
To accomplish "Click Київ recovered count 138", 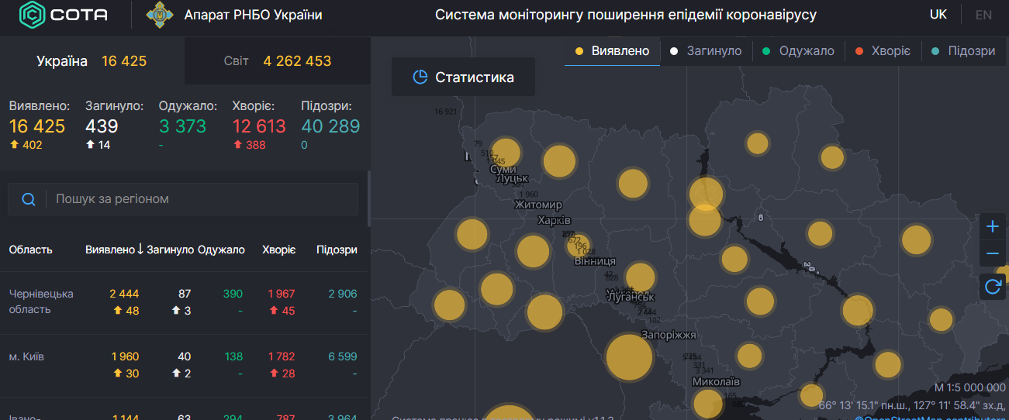I will 233,356.
